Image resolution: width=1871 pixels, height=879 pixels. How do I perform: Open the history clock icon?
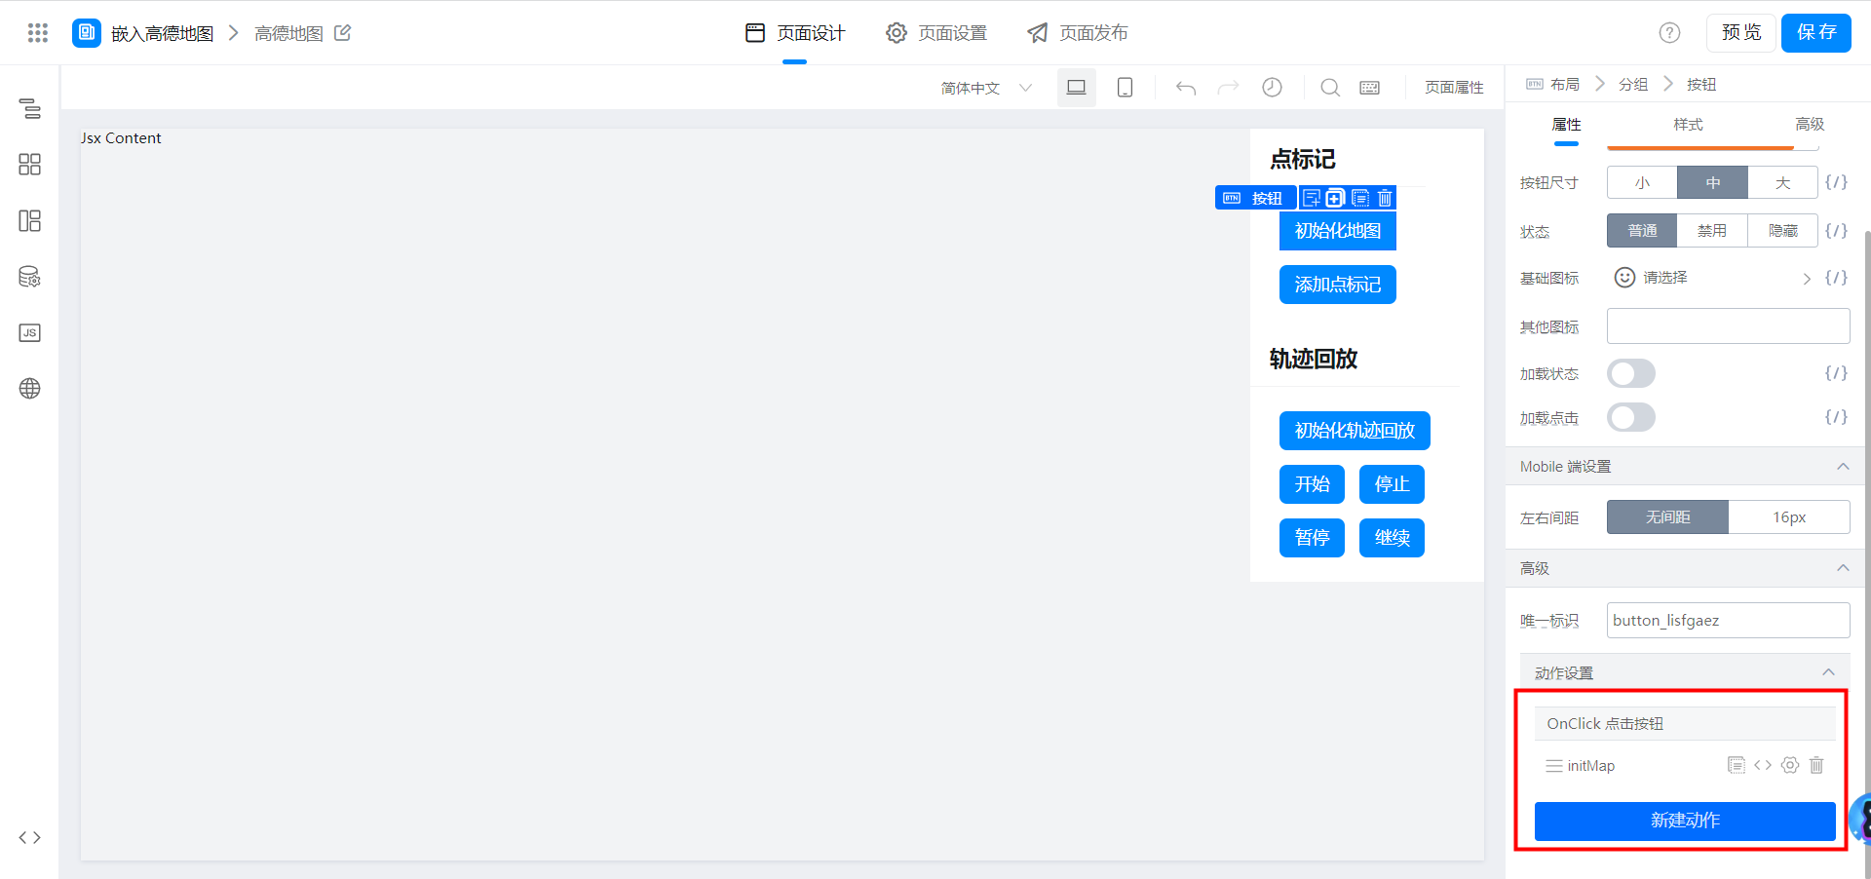(x=1272, y=88)
